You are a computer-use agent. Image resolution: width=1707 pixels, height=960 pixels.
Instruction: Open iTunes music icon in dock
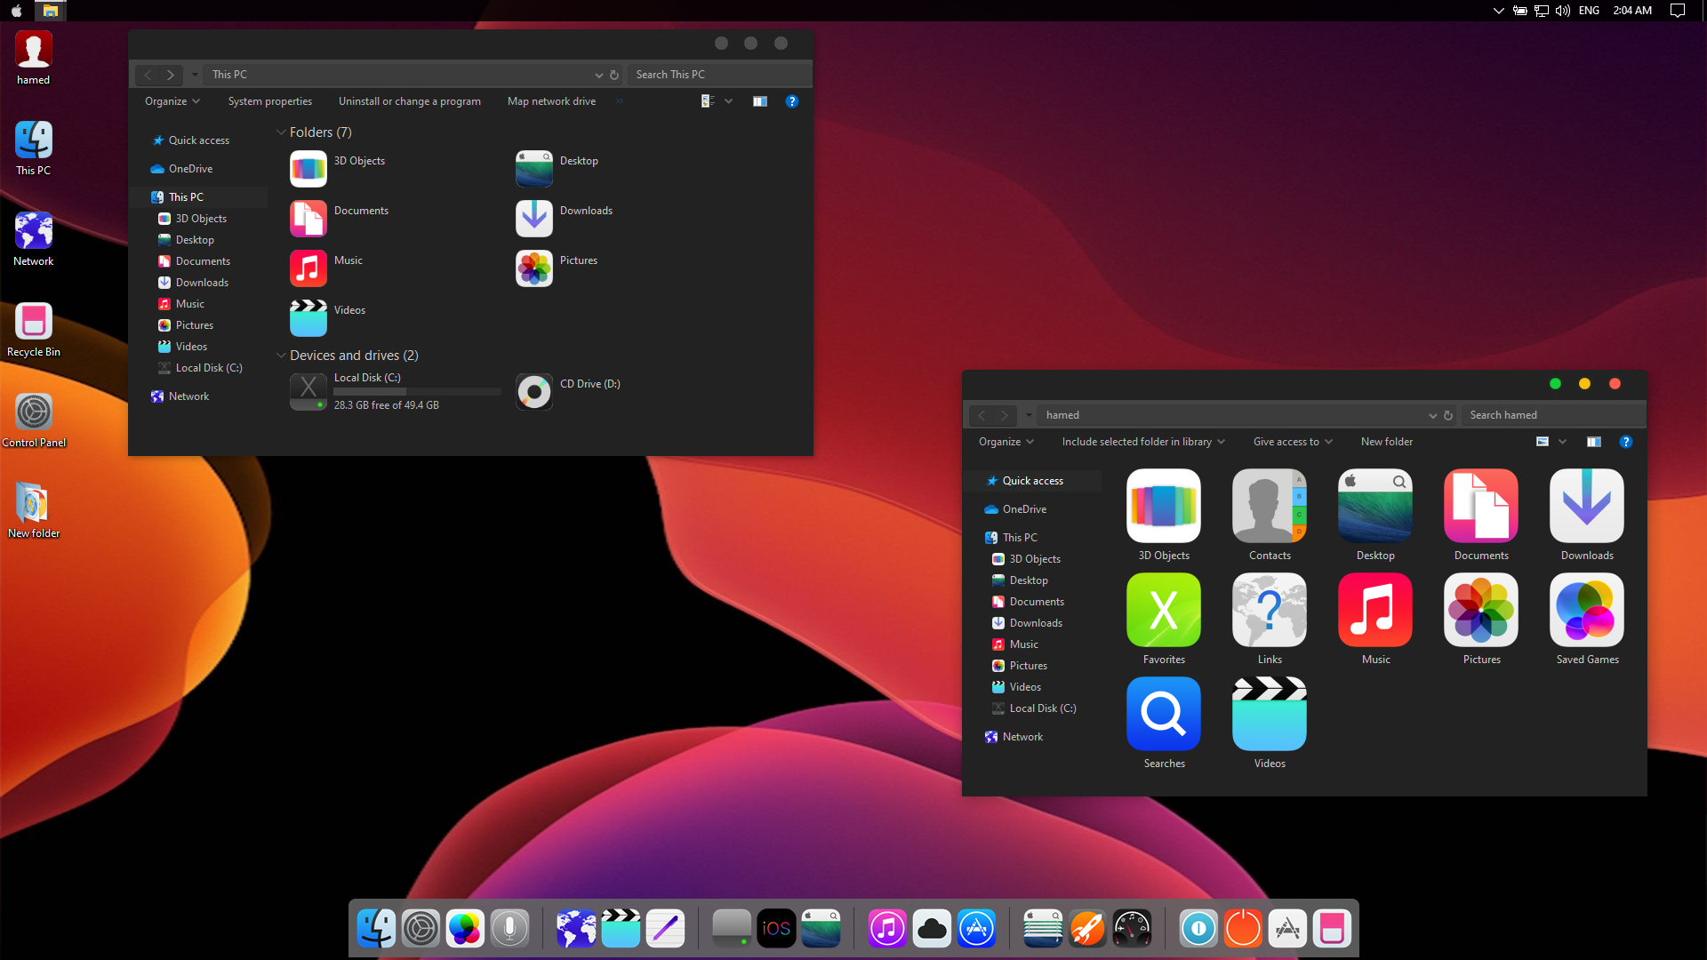886,929
